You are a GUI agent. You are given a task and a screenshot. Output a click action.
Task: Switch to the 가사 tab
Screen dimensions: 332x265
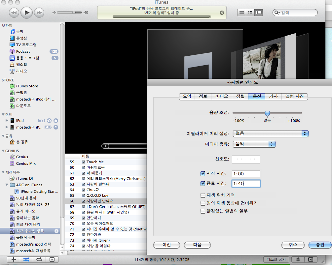pos(273,96)
